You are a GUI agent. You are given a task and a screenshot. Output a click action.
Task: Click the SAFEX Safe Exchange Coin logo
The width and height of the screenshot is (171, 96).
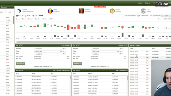pos(19,11)
